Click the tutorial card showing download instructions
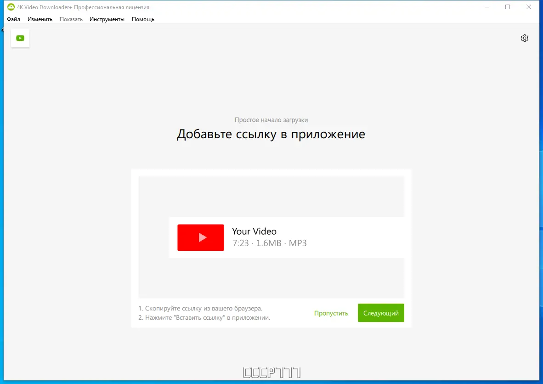 pos(271,247)
